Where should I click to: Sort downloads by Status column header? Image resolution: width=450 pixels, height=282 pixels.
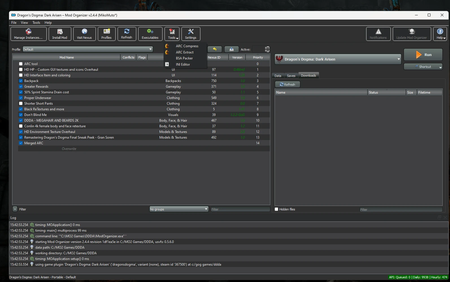tap(386, 92)
